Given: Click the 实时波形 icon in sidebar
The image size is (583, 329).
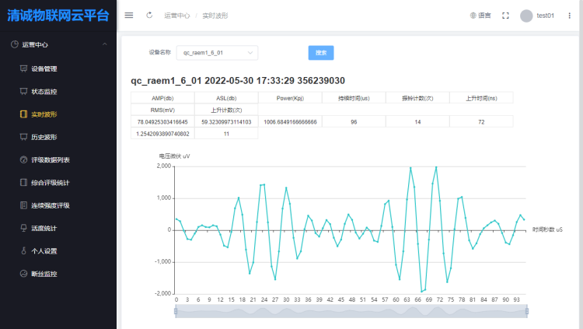Looking at the screenshot, I should [23, 114].
